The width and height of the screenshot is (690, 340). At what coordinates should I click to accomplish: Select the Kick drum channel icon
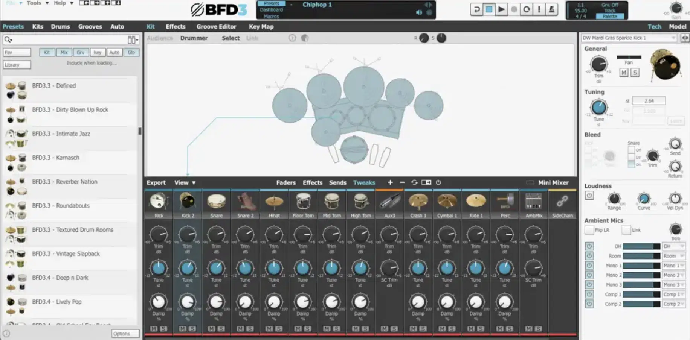159,201
